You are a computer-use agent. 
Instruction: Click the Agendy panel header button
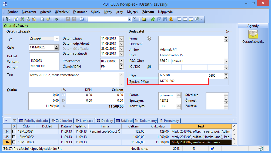[x=253, y=26]
